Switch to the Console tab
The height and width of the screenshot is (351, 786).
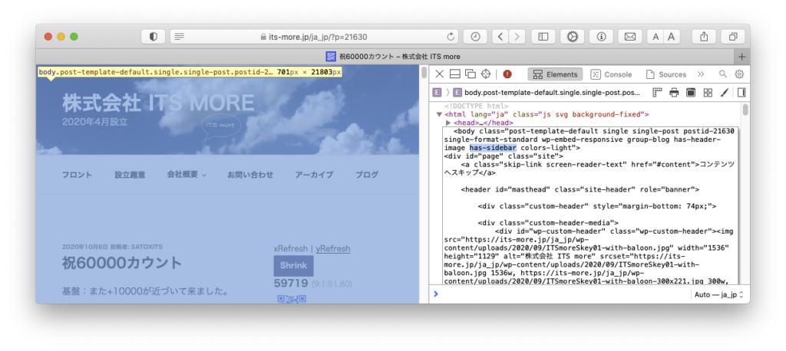(612, 74)
